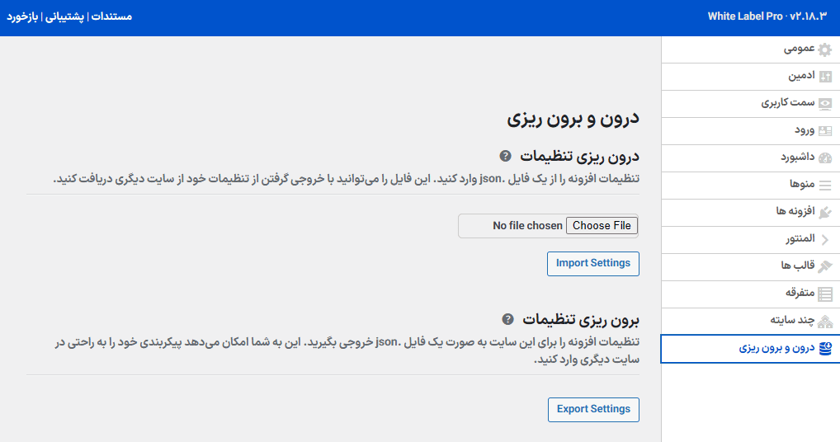The image size is (840, 442).
Task: Click the multisite icon beside چند سایته
Action: pyautogui.click(x=824, y=322)
